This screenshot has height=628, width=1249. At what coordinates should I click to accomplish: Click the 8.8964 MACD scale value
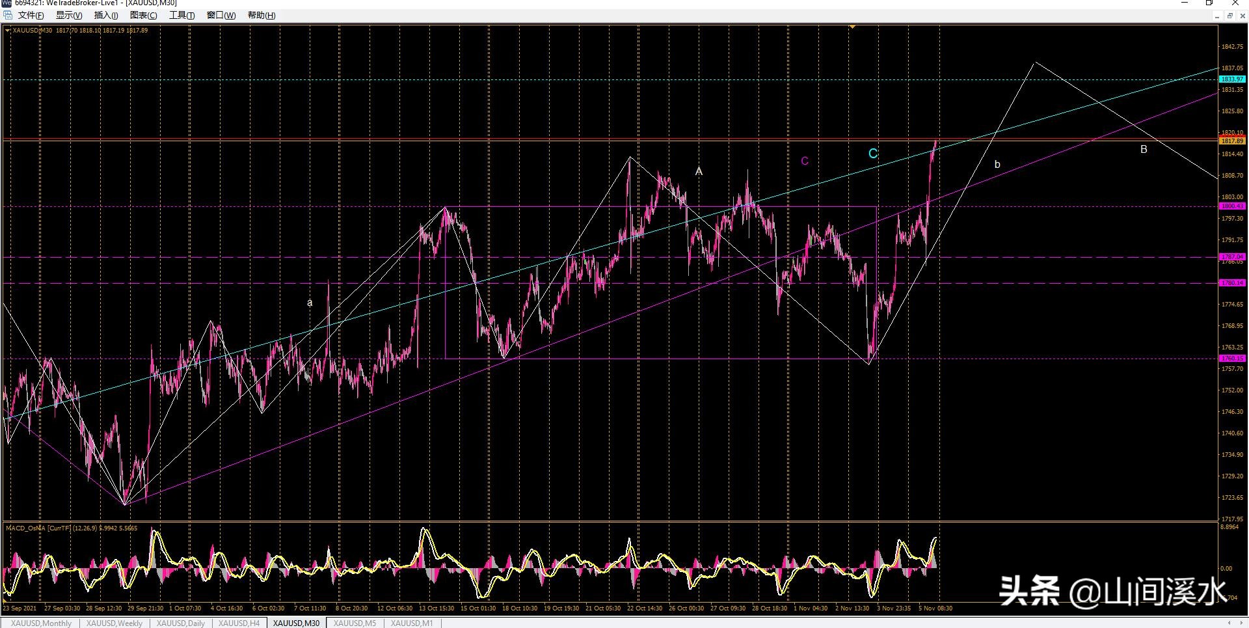pos(1229,527)
